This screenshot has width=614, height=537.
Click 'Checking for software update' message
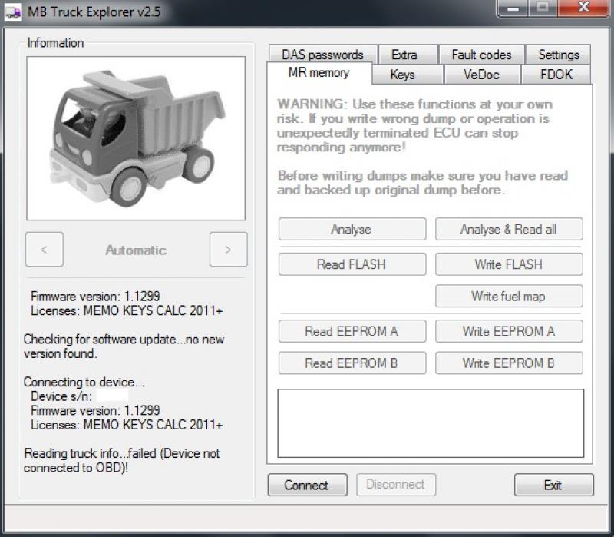pyautogui.click(x=124, y=346)
